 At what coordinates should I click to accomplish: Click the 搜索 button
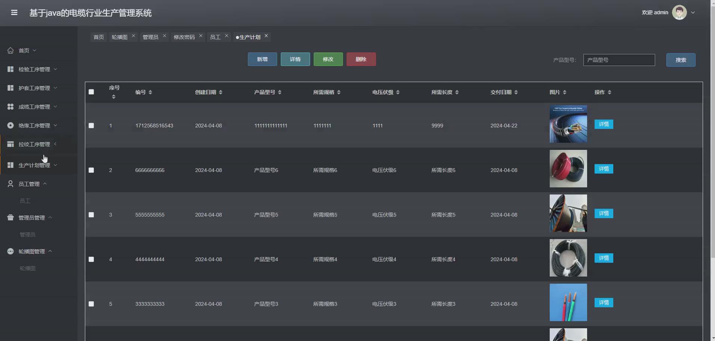[x=681, y=60]
